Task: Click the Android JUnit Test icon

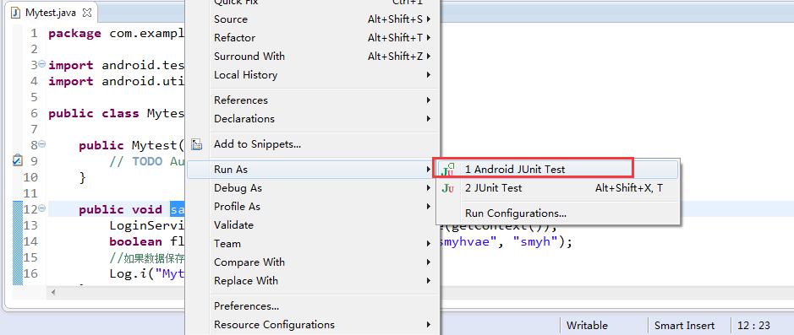Action: tap(447, 170)
